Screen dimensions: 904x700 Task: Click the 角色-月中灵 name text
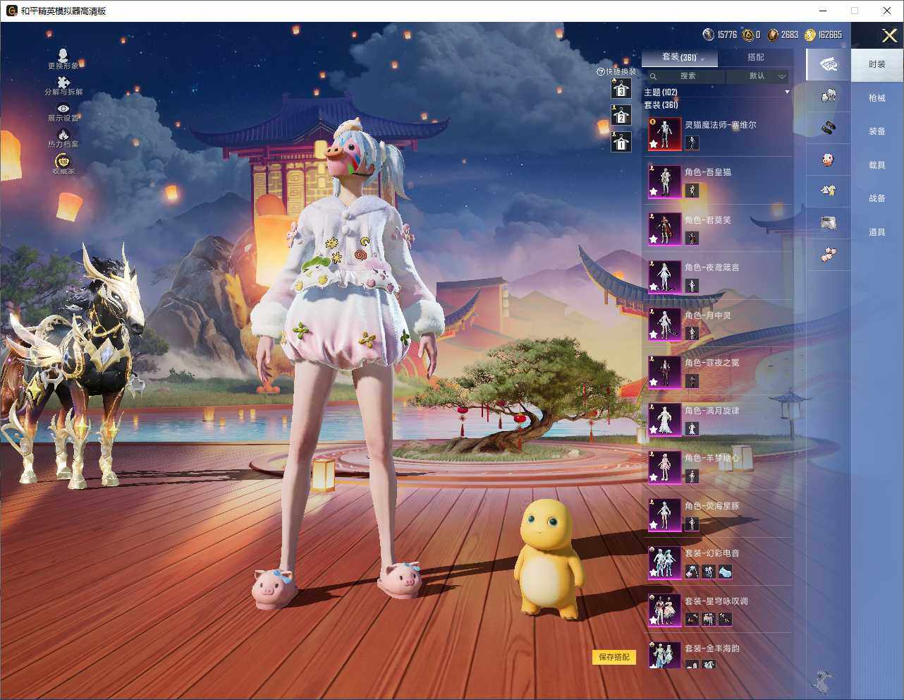708,315
